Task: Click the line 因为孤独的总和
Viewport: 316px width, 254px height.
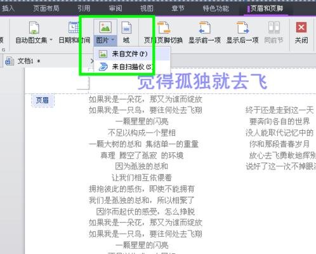Action: tap(142, 166)
